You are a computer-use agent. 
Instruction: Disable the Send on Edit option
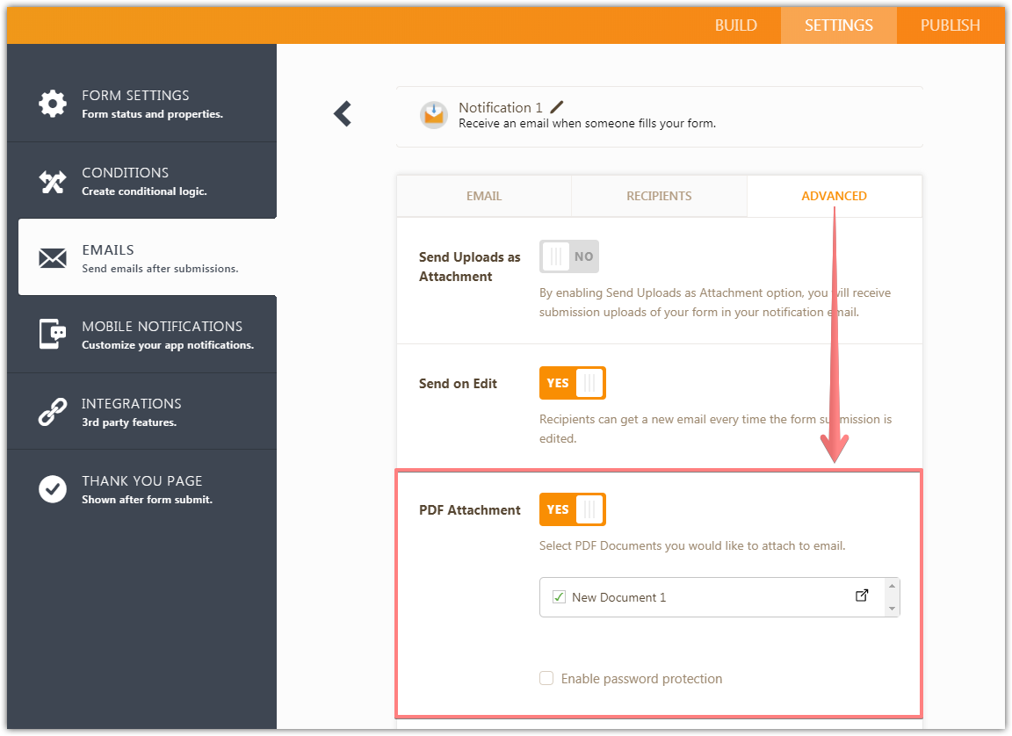click(x=572, y=383)
